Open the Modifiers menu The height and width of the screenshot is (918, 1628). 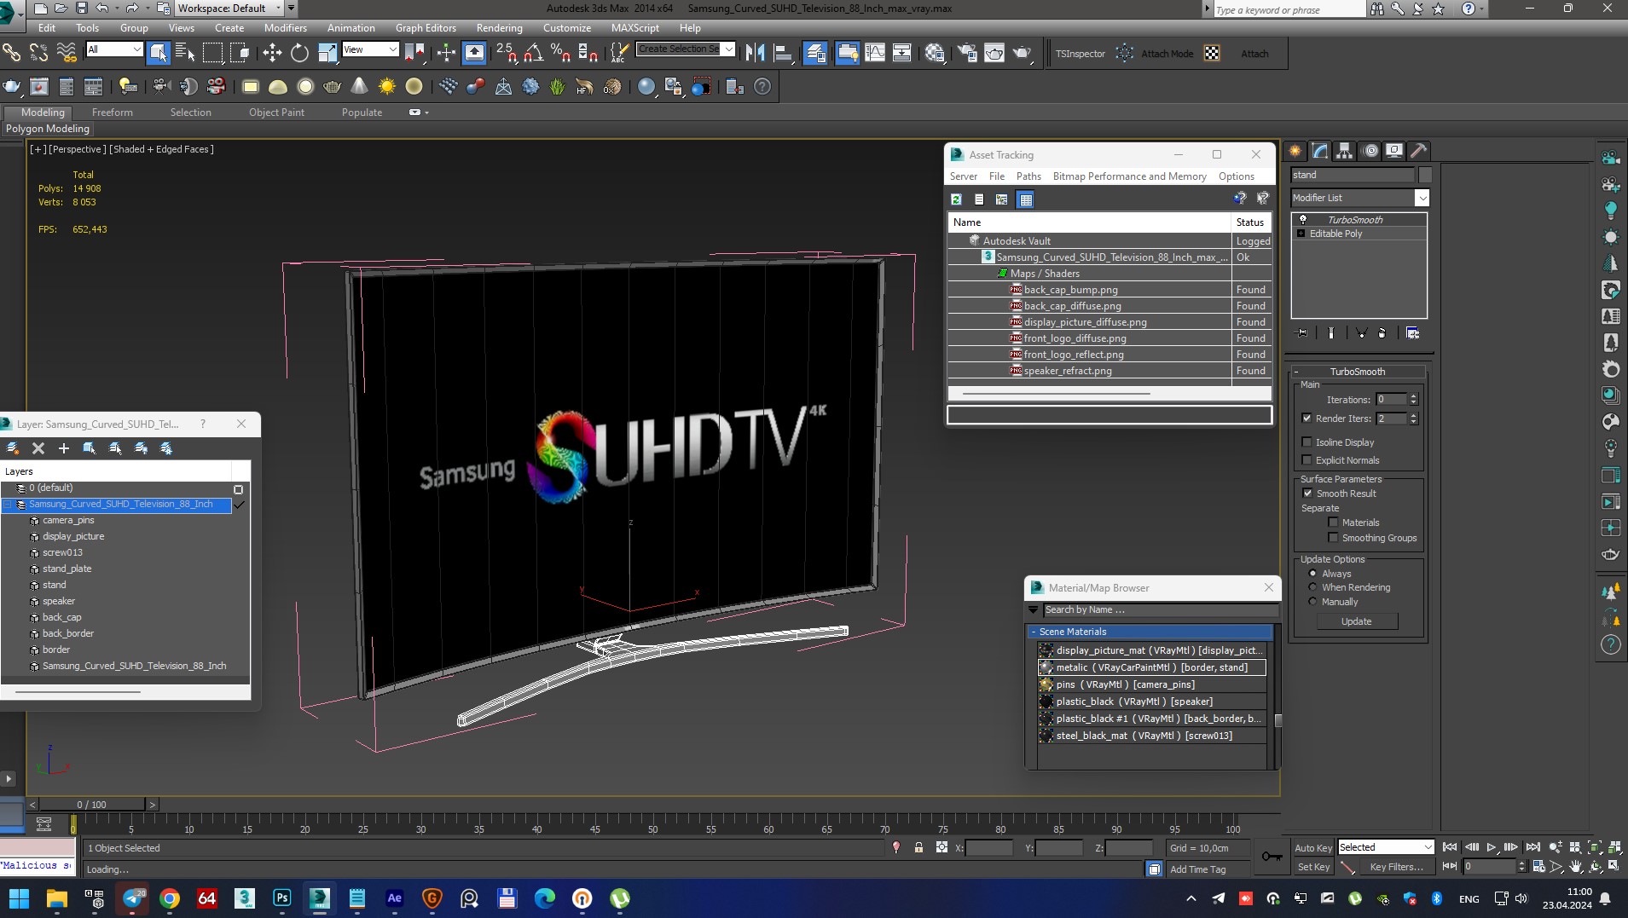(x=285, y=27)
